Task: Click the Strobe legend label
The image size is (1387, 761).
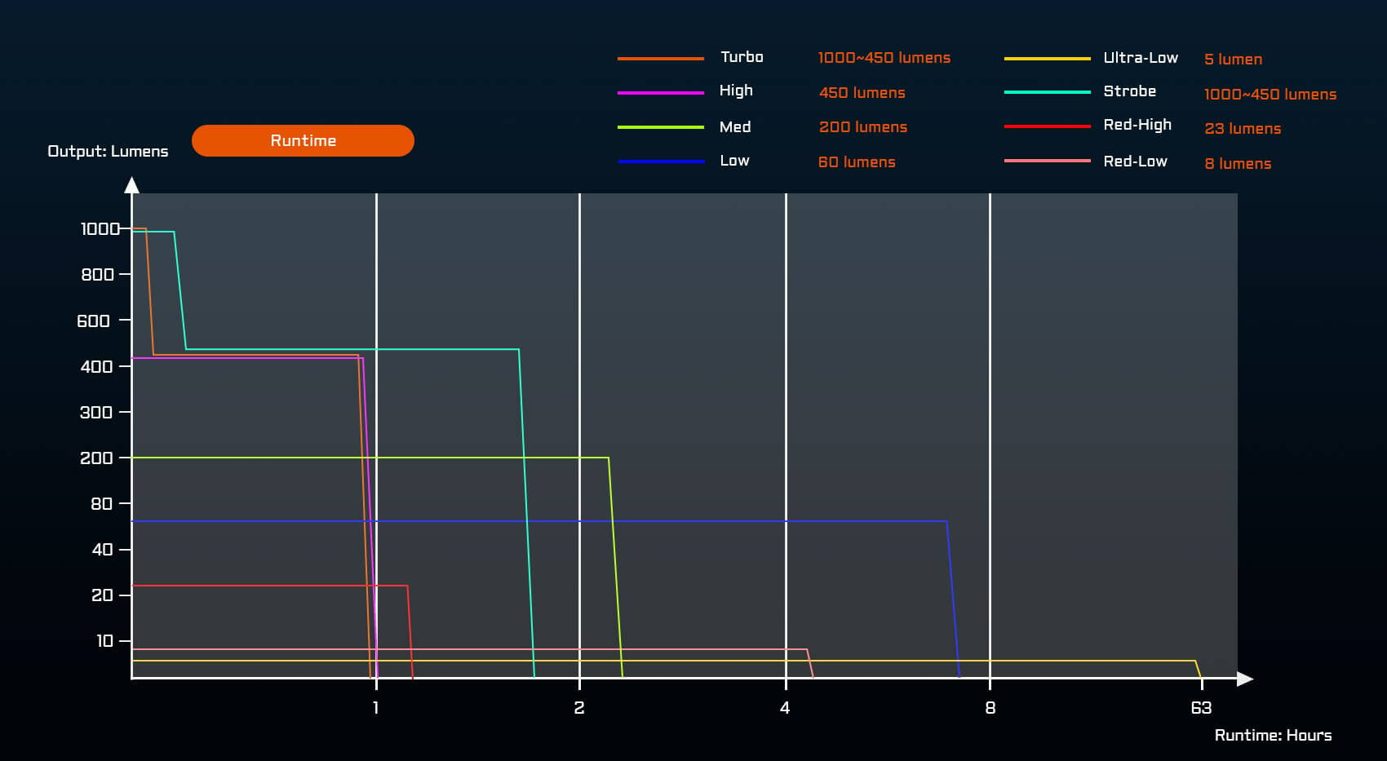Action: pyautogui.click(x=1129, y=91)
